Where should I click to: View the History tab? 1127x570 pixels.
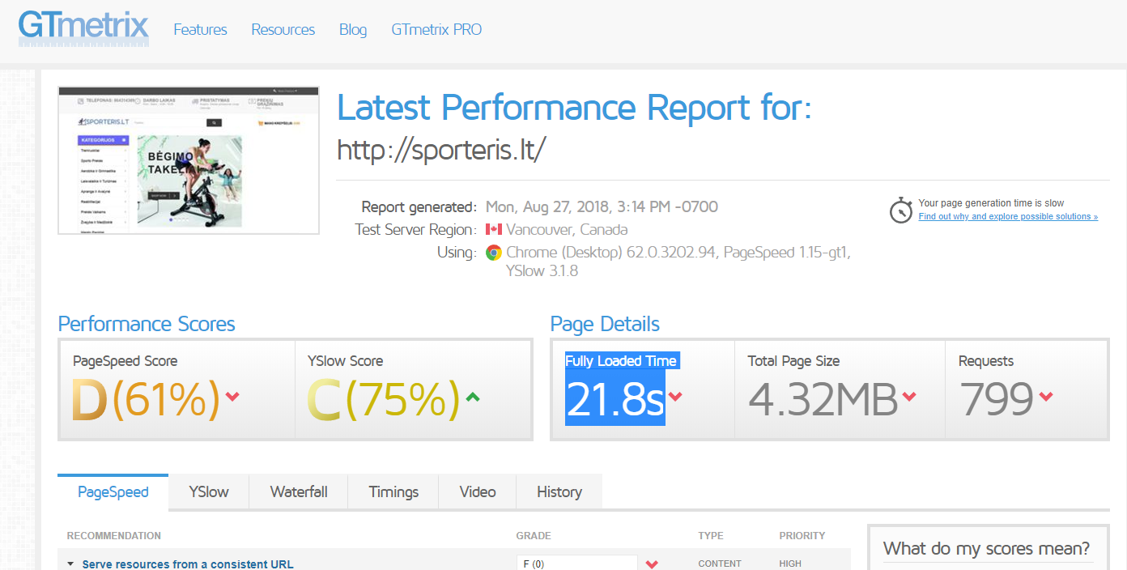559,491
